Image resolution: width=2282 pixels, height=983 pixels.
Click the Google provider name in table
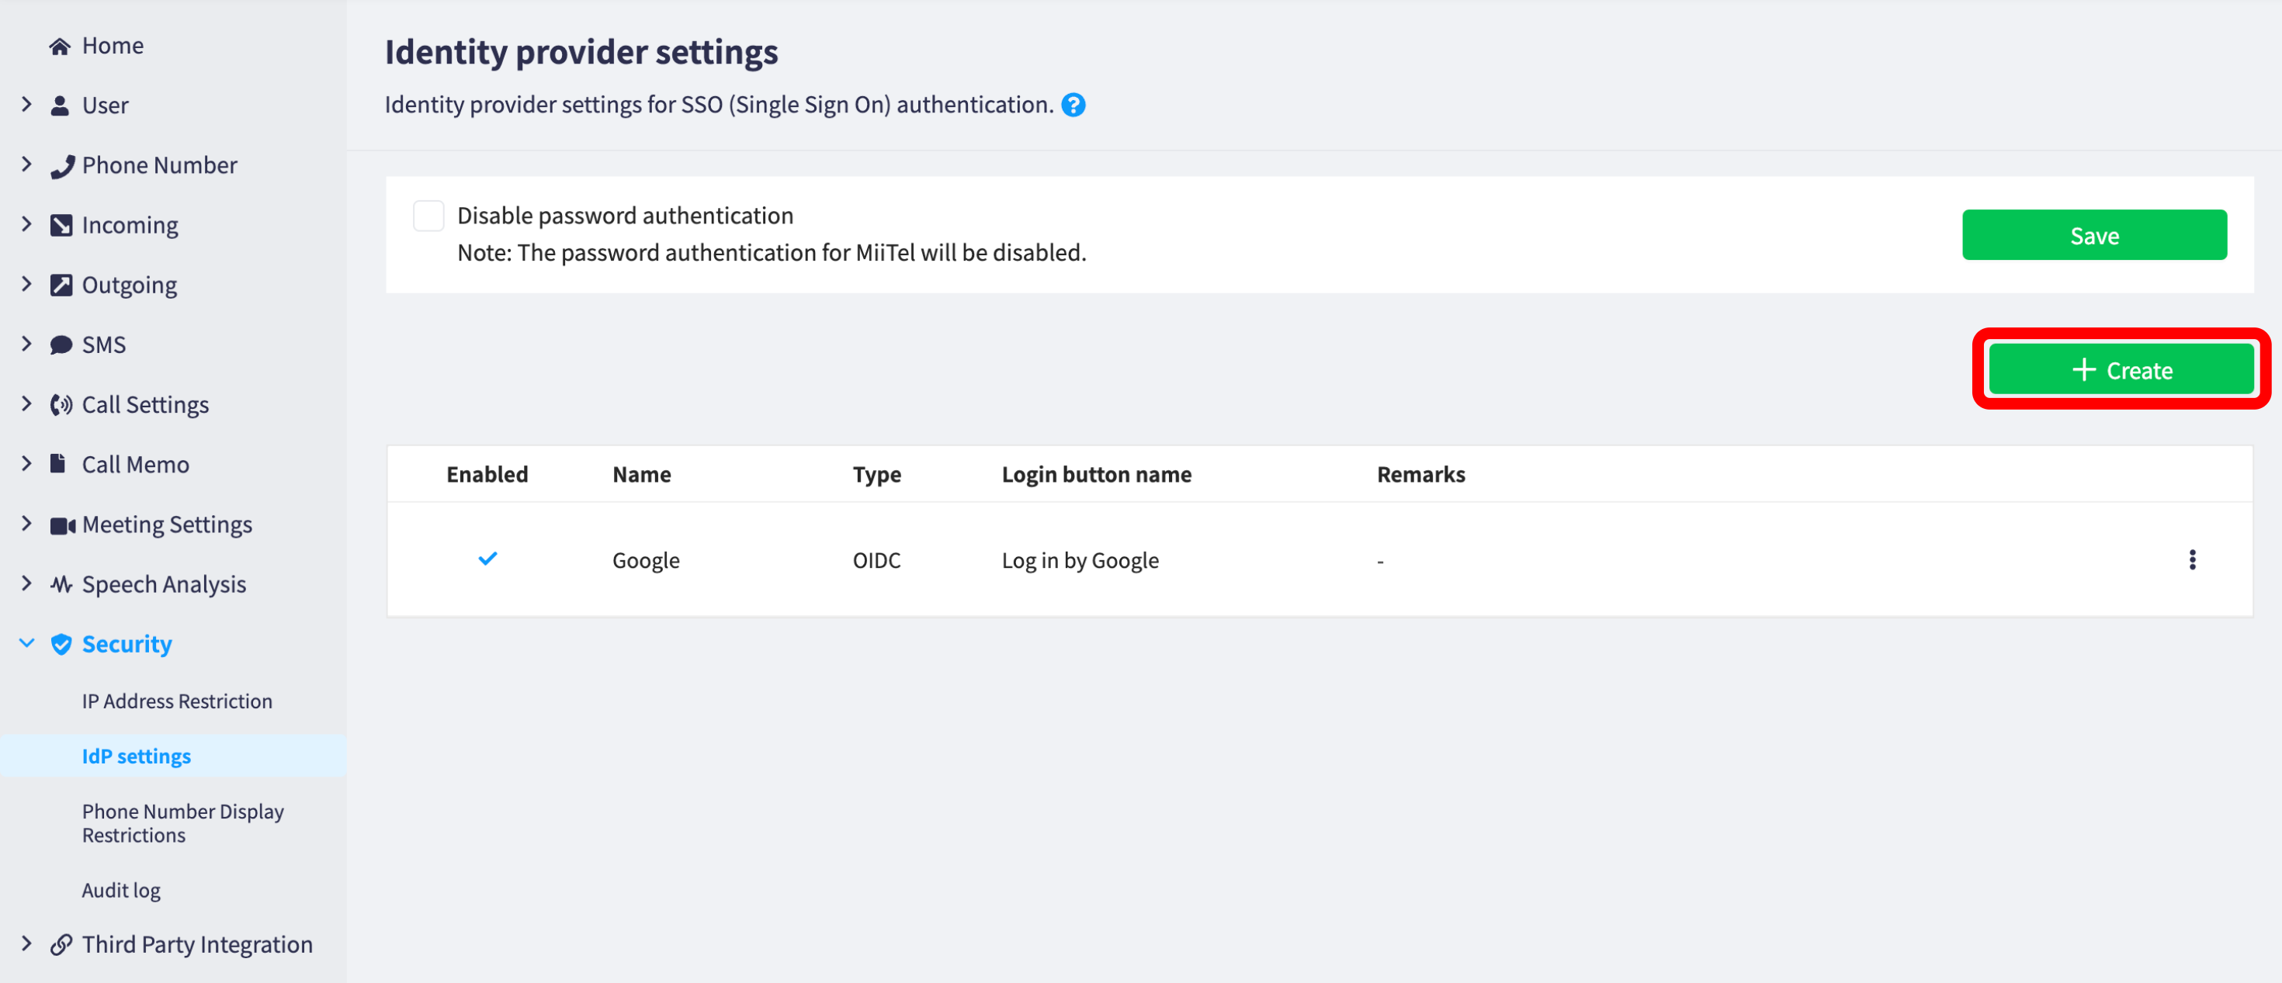[646, 561]
